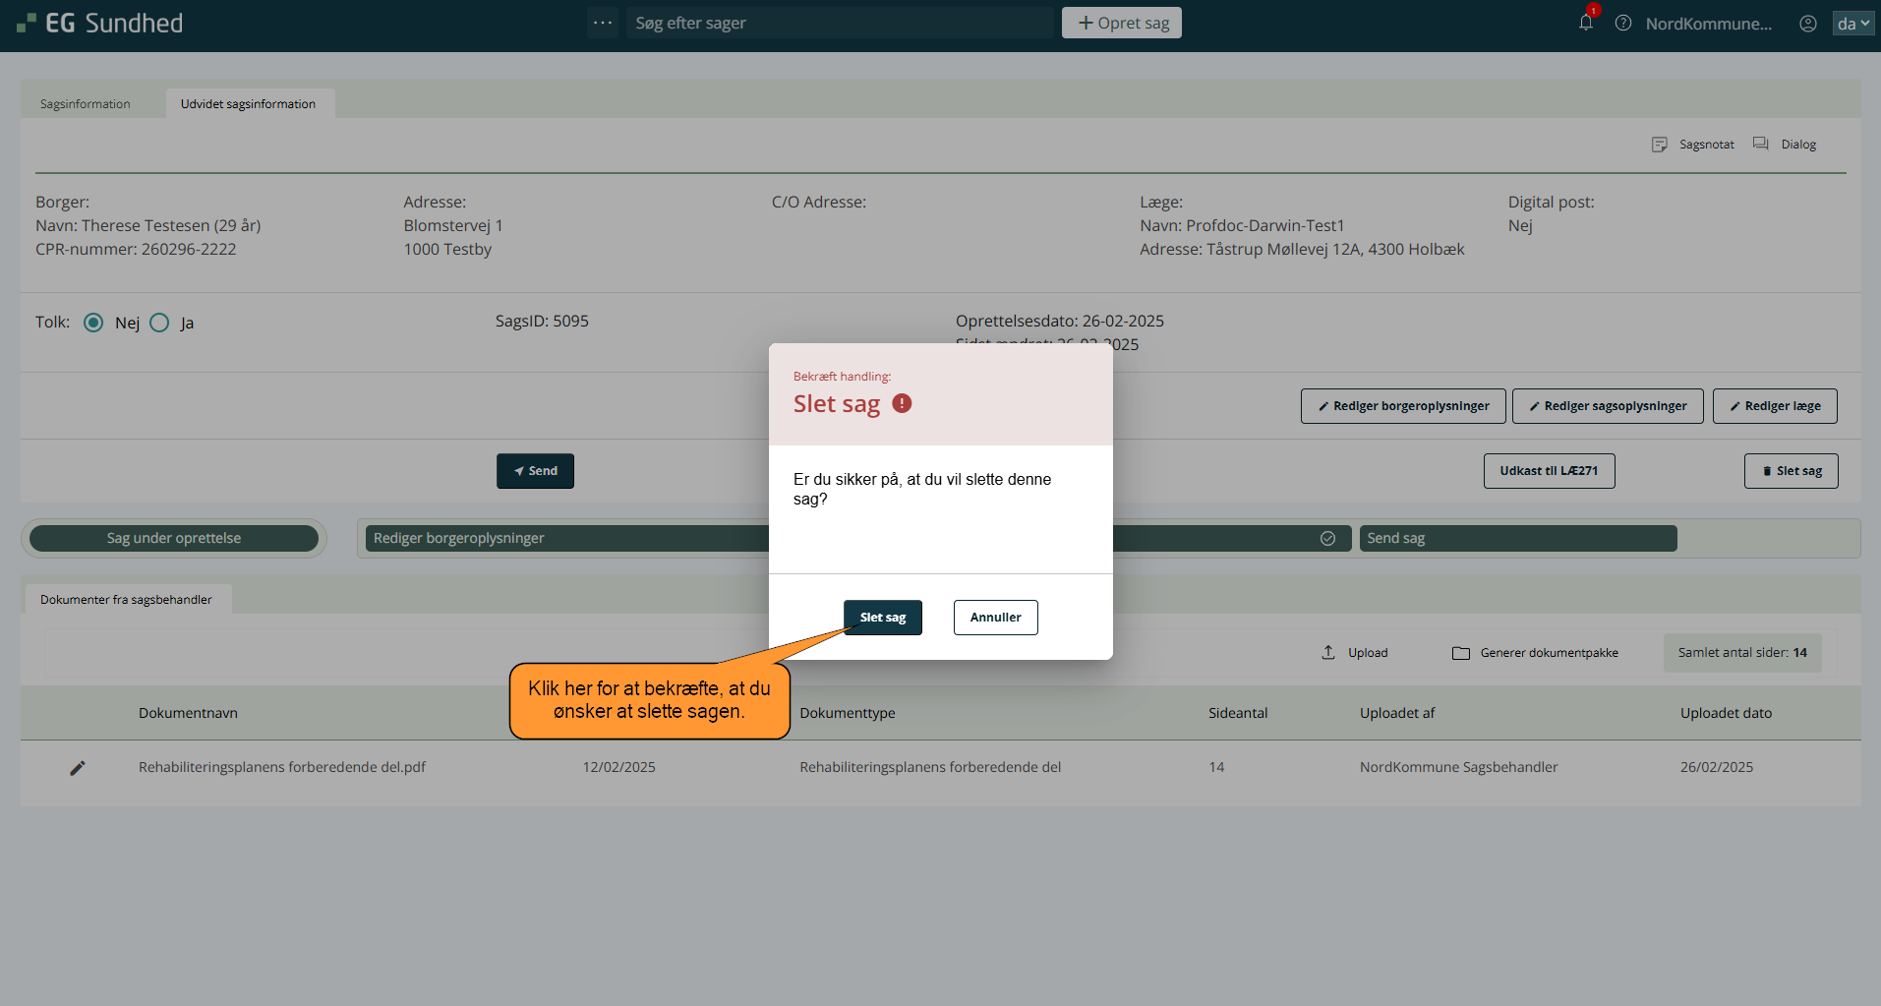Click Udkast til LÆ271 button

click(x=1549, y=471)
